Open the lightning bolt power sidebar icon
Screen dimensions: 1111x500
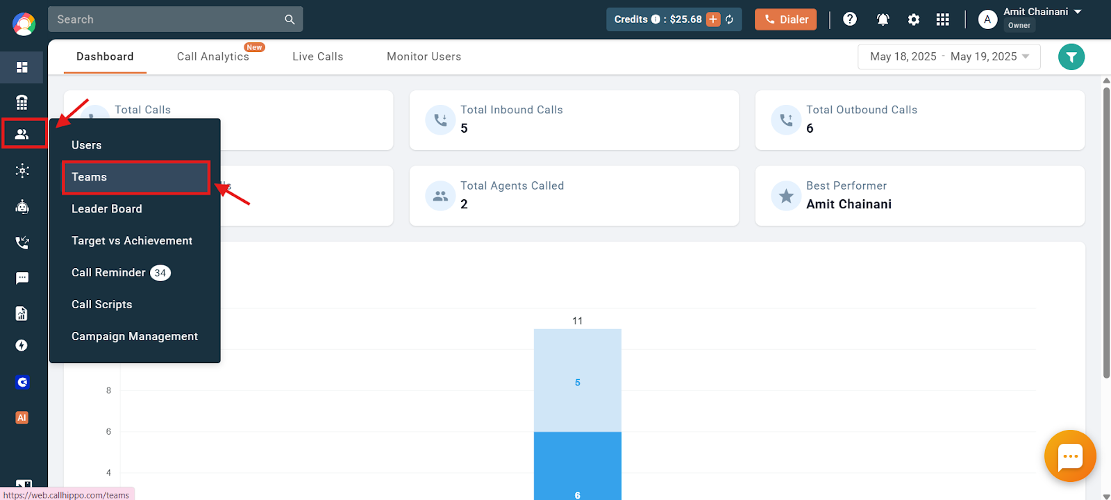tap(22, 346)
